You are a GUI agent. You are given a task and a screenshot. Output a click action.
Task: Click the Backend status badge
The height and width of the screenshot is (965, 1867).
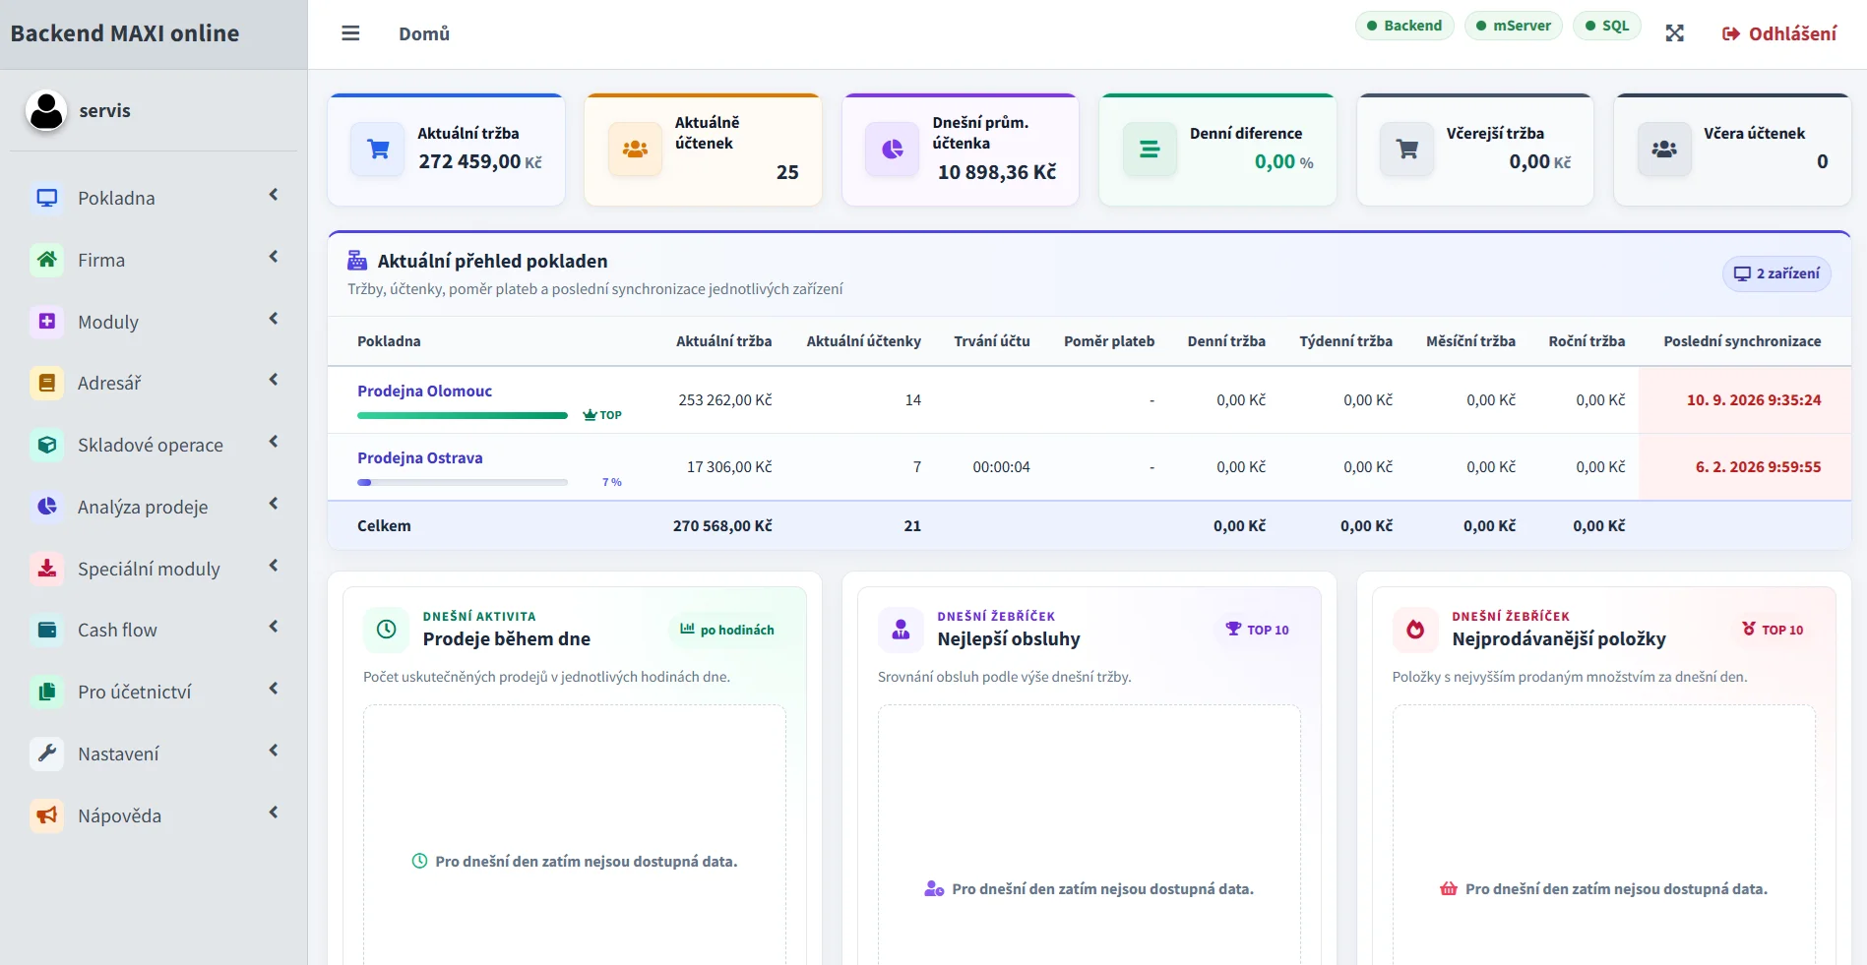point(1404,26)
